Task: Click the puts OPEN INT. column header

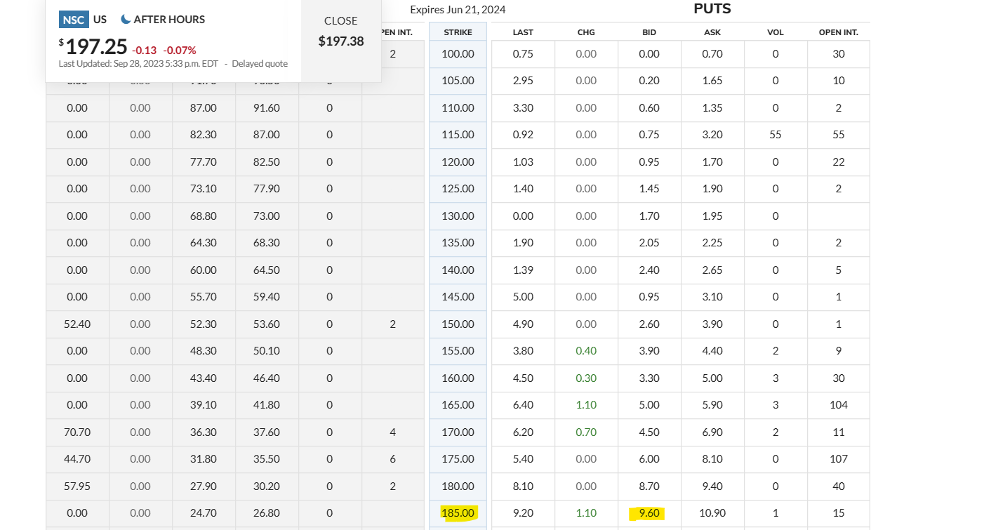Action: coord(839,32)
